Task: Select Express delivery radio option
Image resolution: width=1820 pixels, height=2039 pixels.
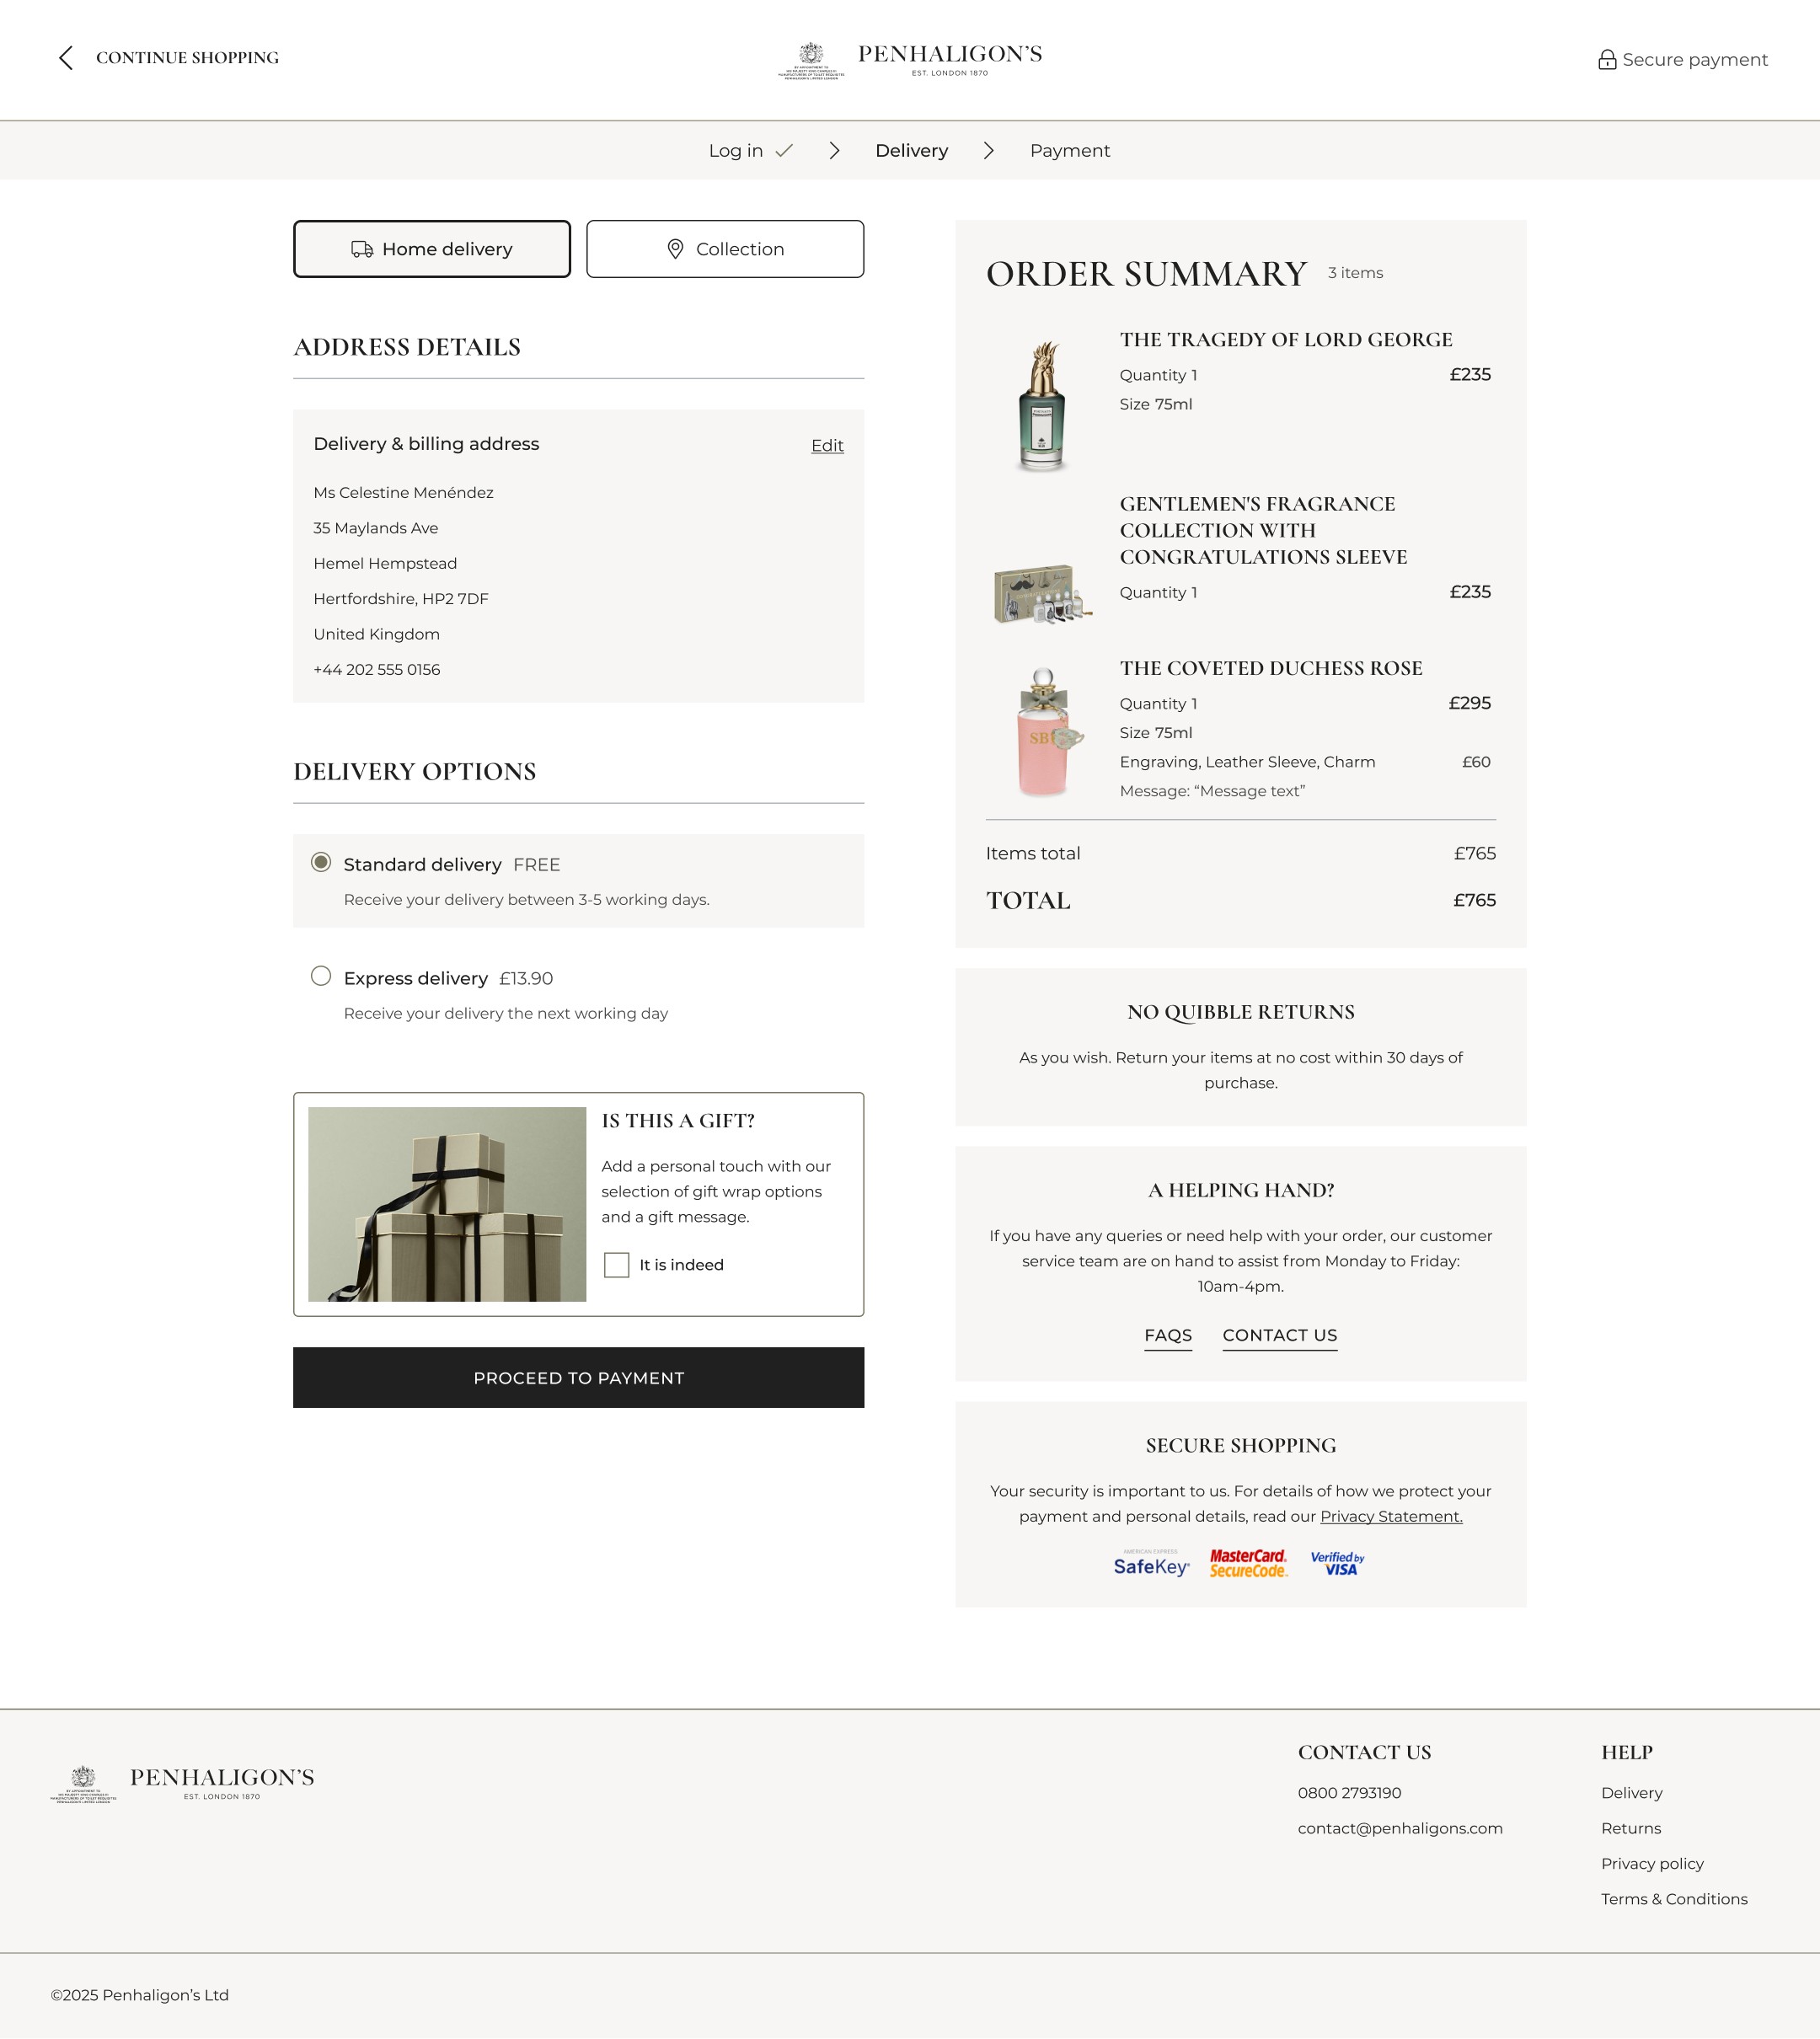Action: (x=321, y=977)
